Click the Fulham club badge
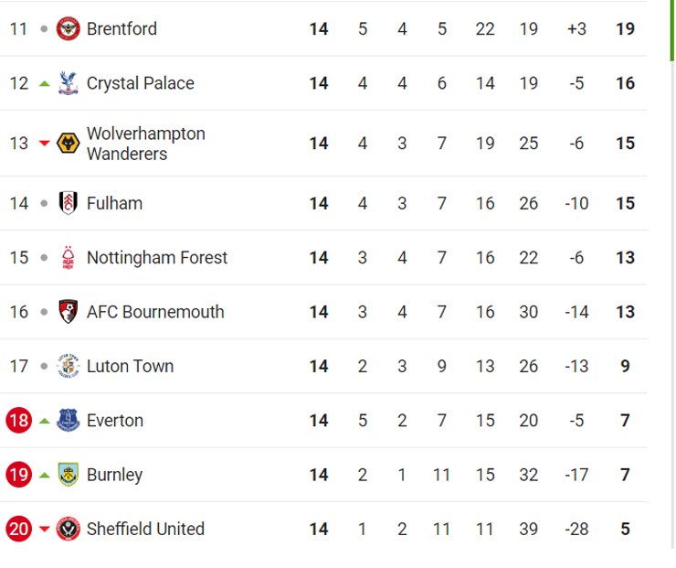Screen dimensions: 676x568 point(69,203)
